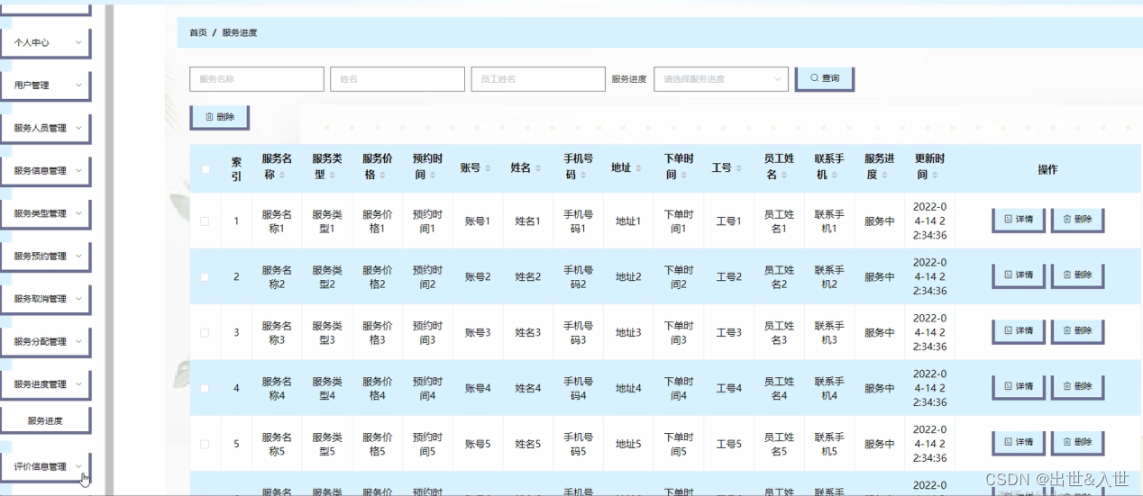Delete row 服务名称2 with 删除
Screen dimensions: 1143x496
click(1077, 275)
